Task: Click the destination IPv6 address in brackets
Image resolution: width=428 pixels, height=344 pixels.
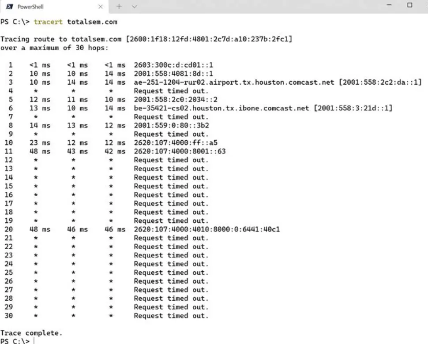Action: (x=209, y=39)
